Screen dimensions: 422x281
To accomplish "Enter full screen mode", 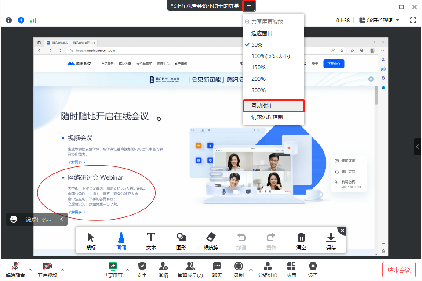I will 413,20.
